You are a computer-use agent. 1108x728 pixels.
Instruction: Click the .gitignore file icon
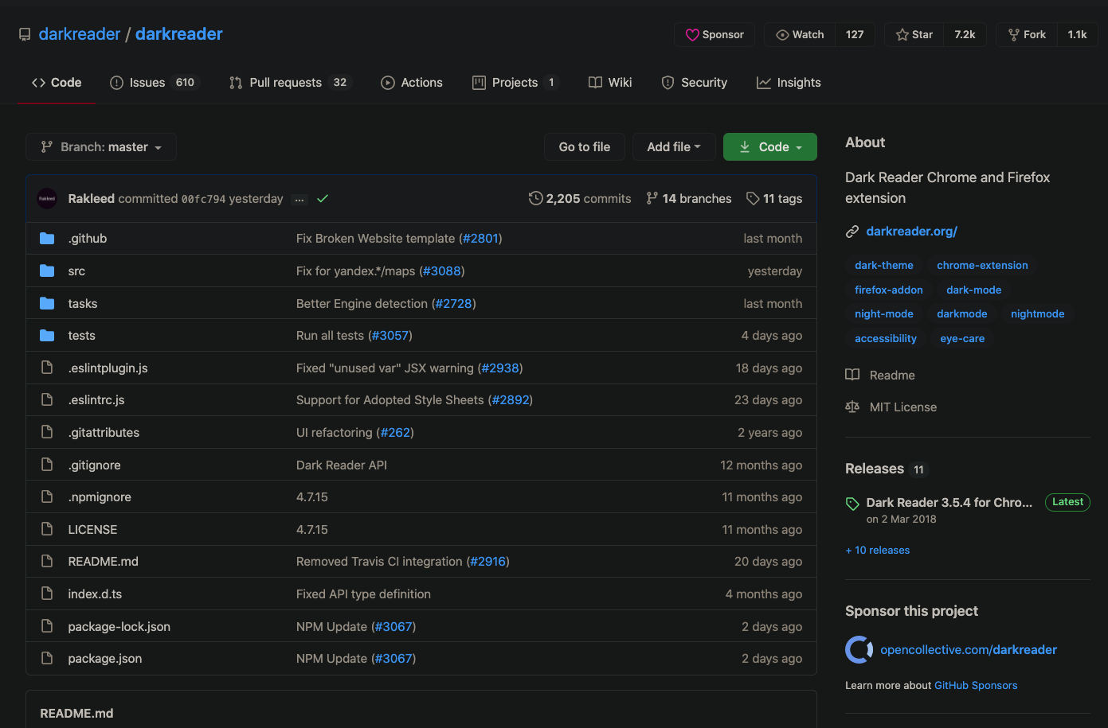point(47,465)
